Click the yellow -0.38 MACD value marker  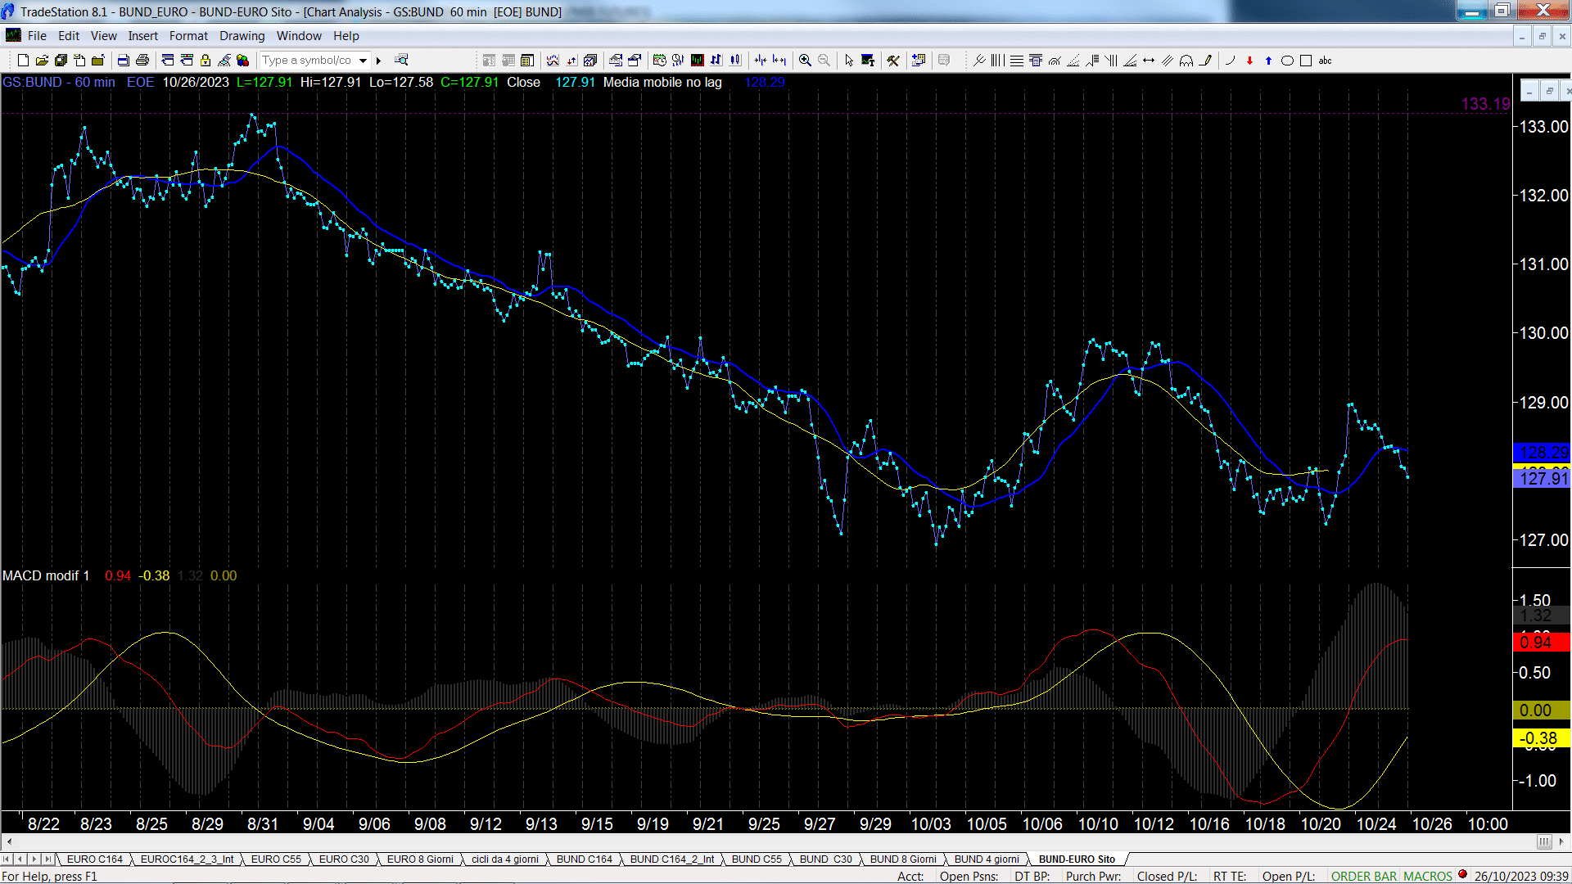point(1542,738)
